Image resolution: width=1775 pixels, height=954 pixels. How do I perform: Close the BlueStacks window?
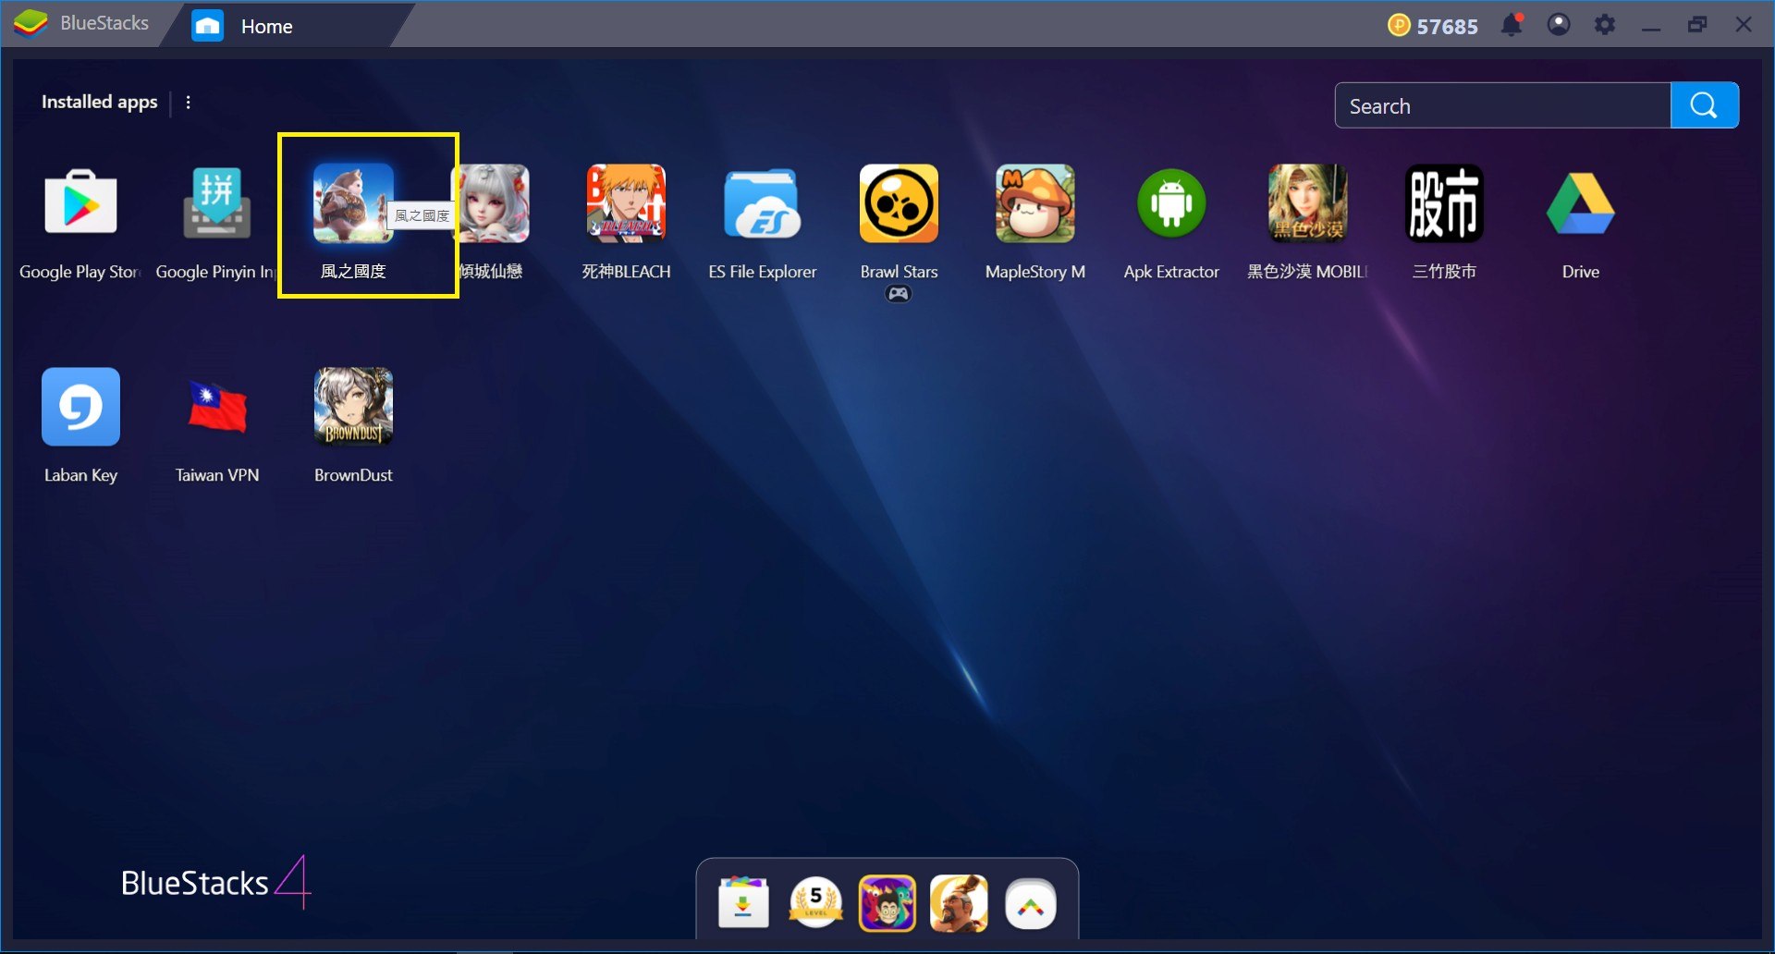(1744, 25)
